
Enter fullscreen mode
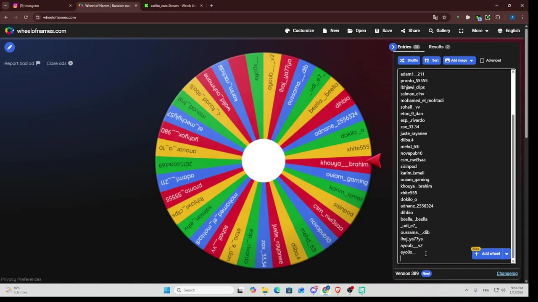(461, 31)
